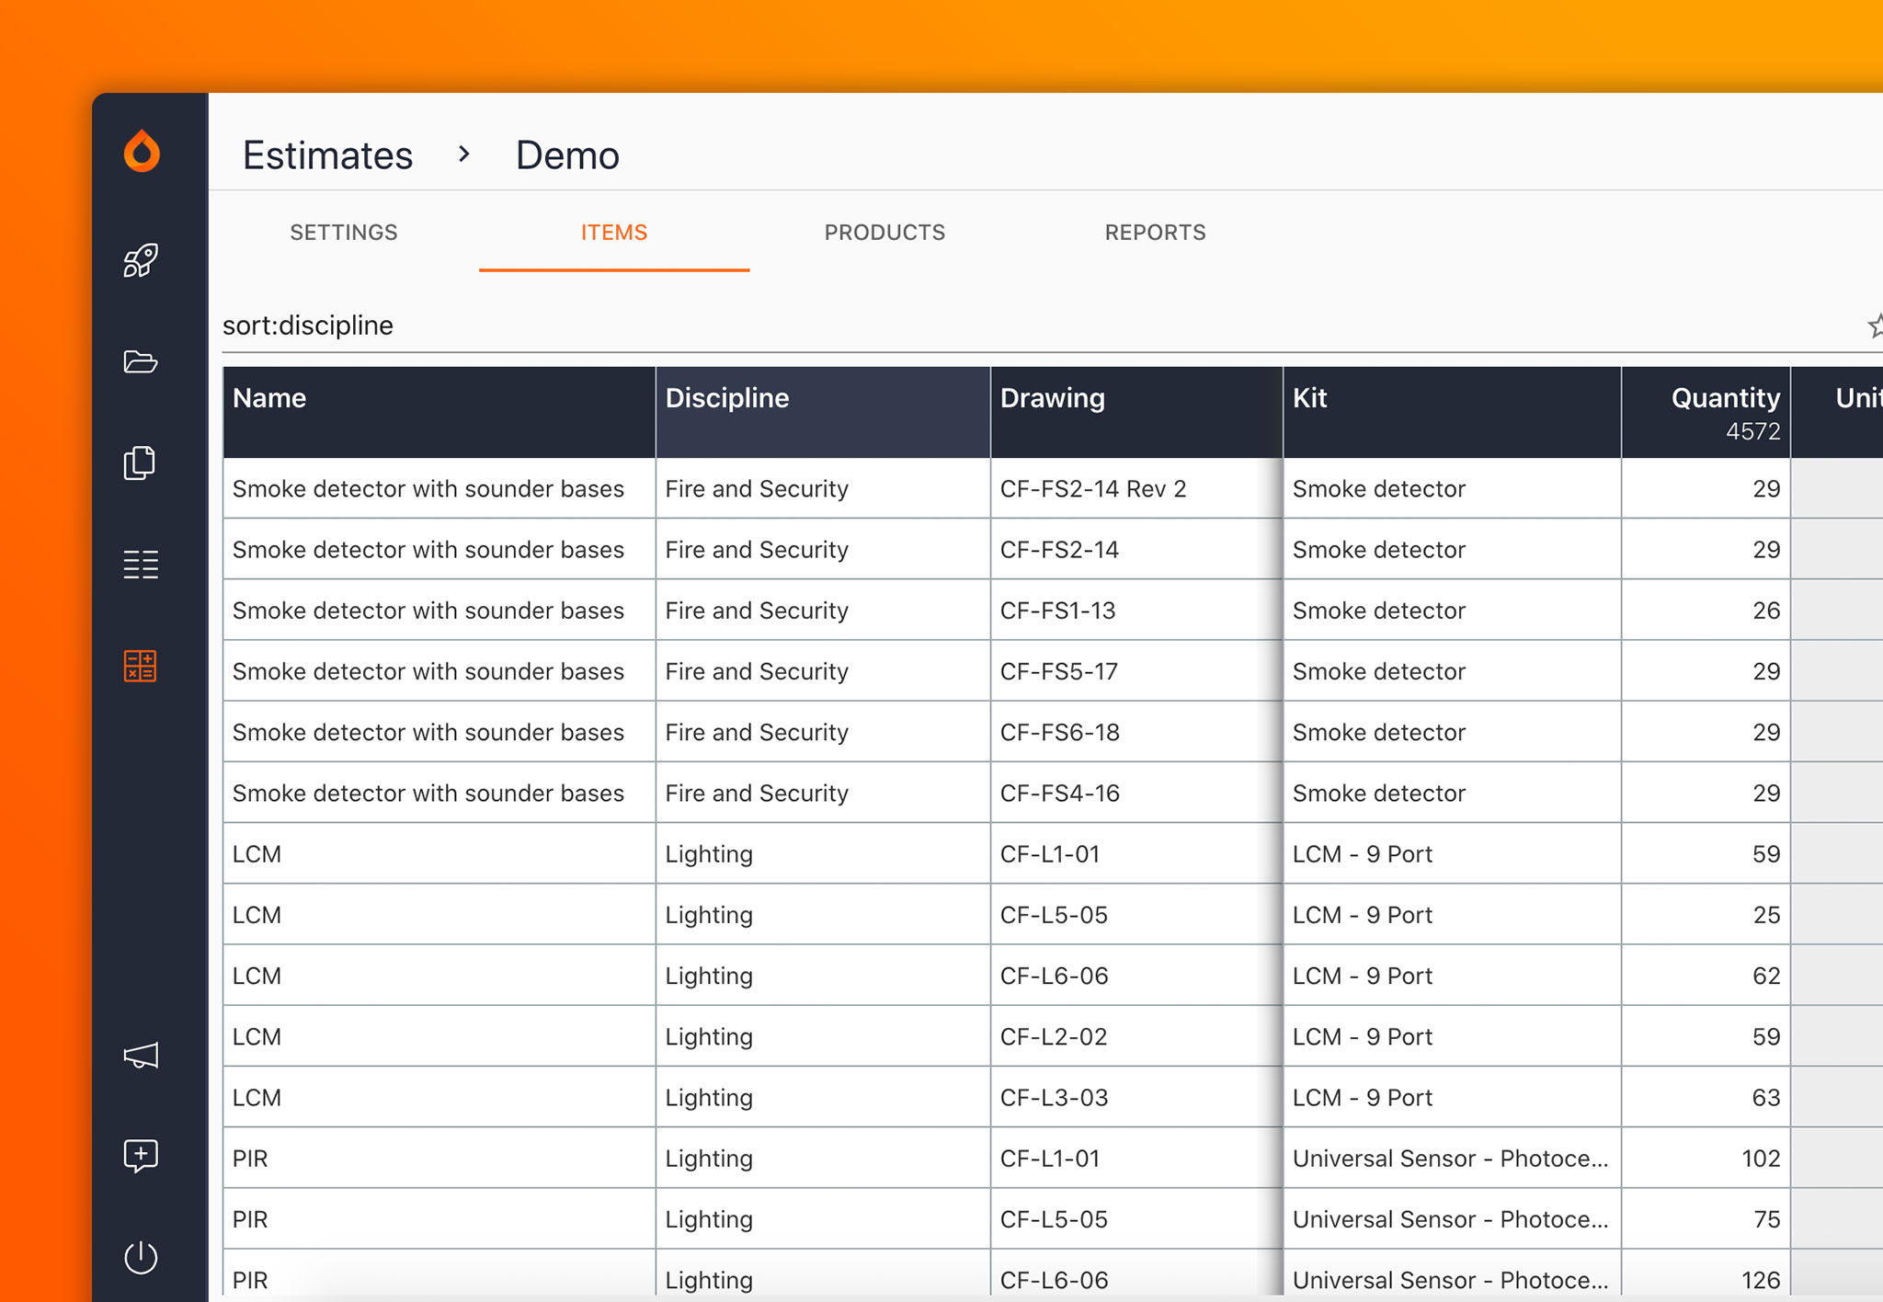The width and height of the screenshot is (1883, 1302).
Task: Click quantity cell 63
Action: [1706, 1097]
